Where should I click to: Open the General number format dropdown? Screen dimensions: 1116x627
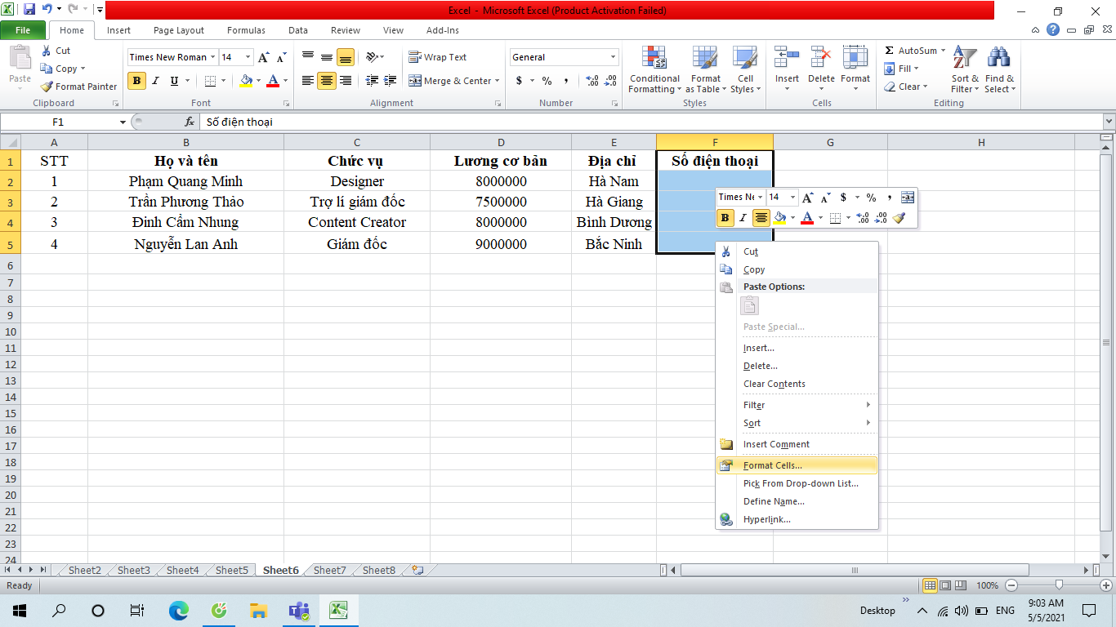[614, 57]
